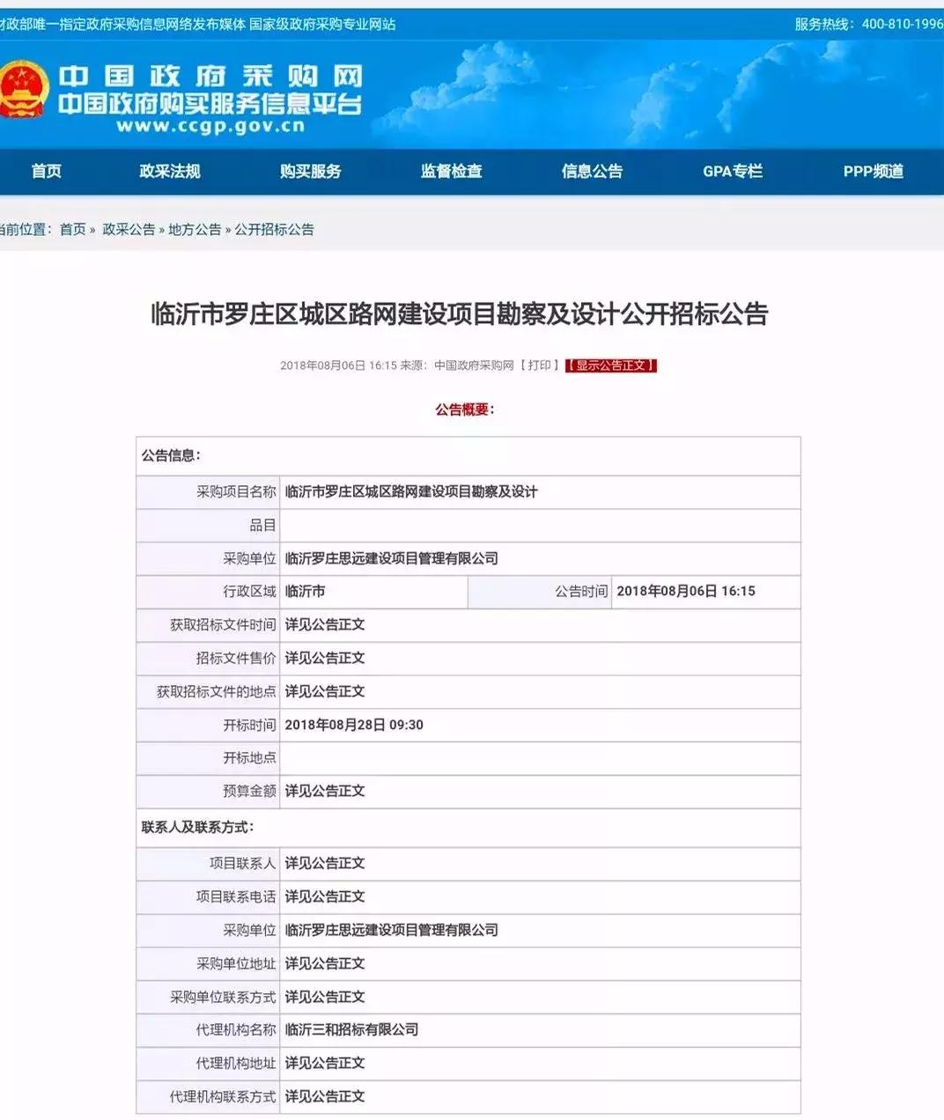Open the 首页 navigation tab

[46, 172]
